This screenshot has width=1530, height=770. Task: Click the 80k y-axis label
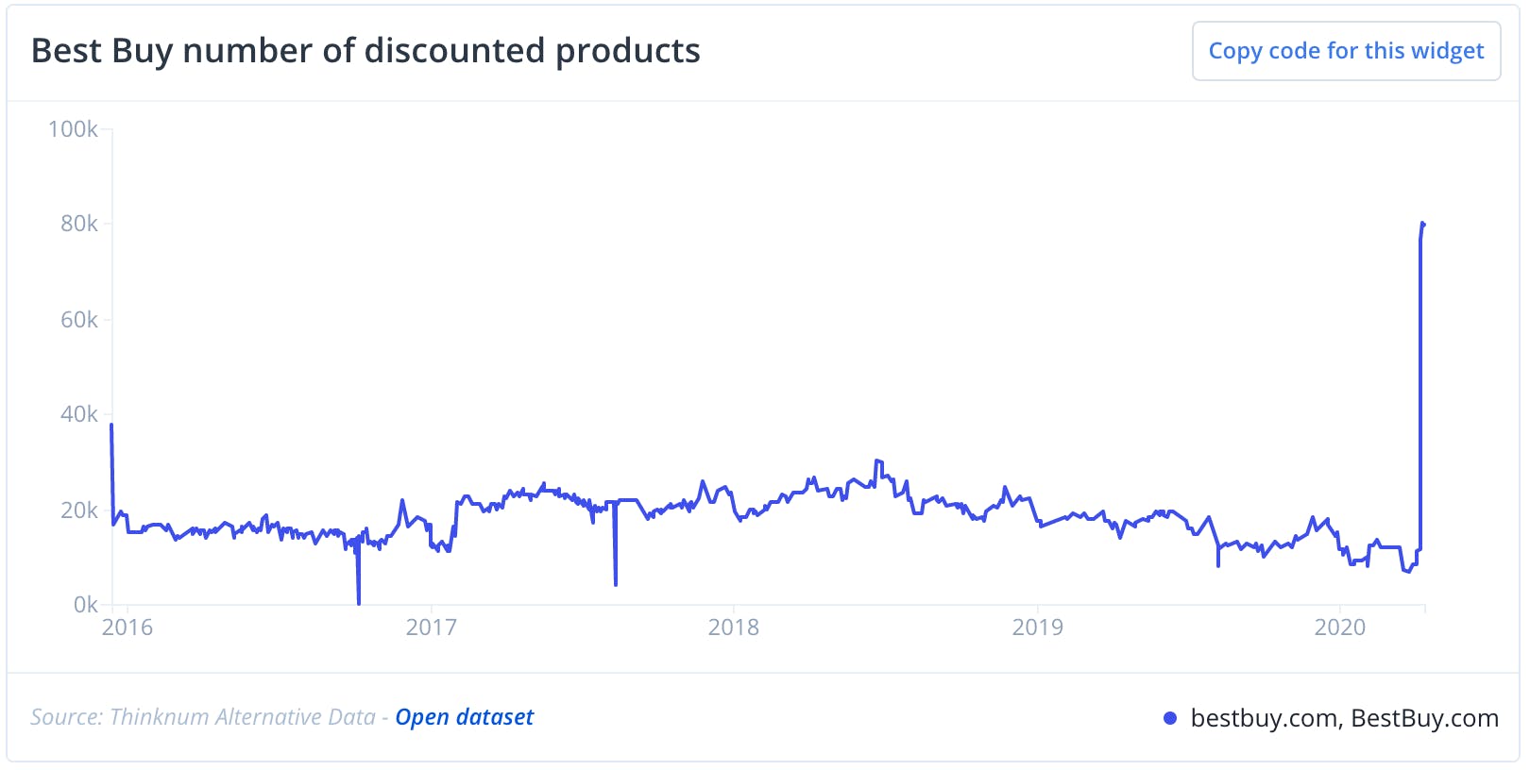79,224
